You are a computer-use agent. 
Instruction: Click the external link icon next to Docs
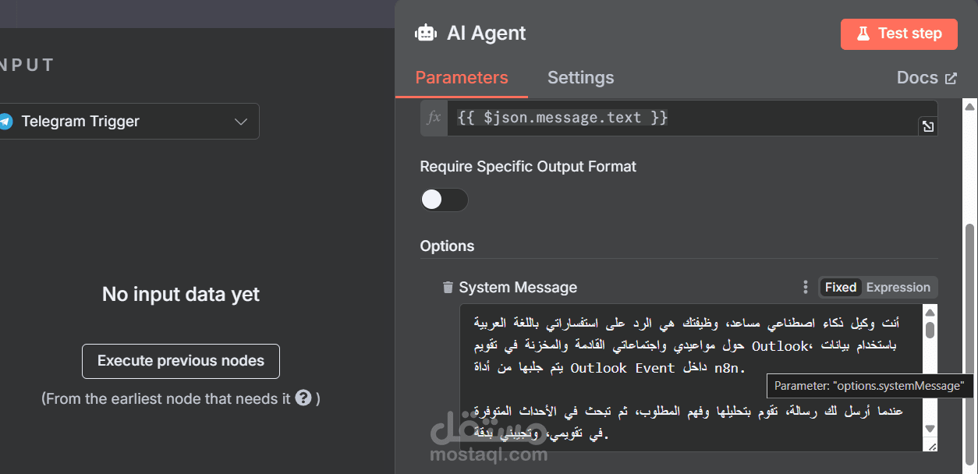(x=951, y=78)
